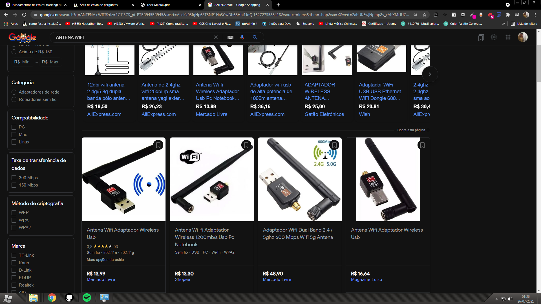Open Spotify from the taskbar
The height and width of the screenshot is (304, 541).
click(87, 298)
